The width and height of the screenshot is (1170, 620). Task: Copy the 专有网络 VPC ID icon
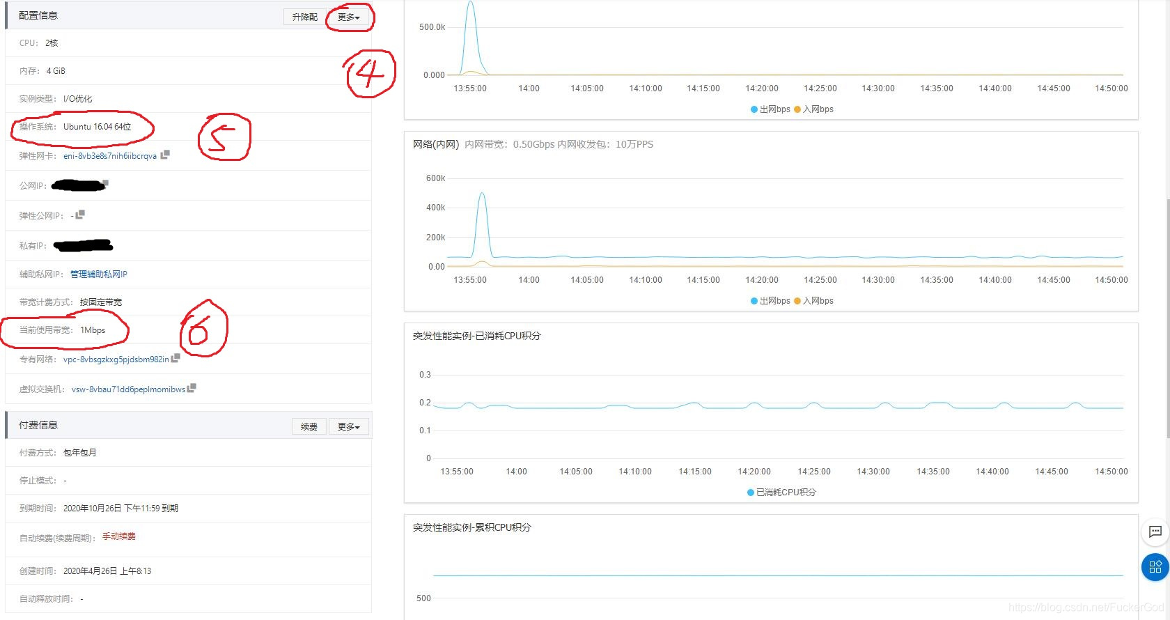point(175,358)
